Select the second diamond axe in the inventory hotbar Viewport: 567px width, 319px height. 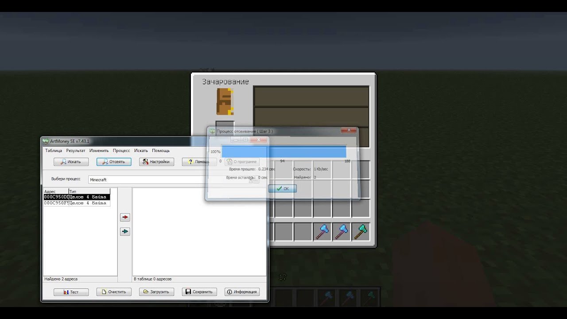tap(342, 232)
